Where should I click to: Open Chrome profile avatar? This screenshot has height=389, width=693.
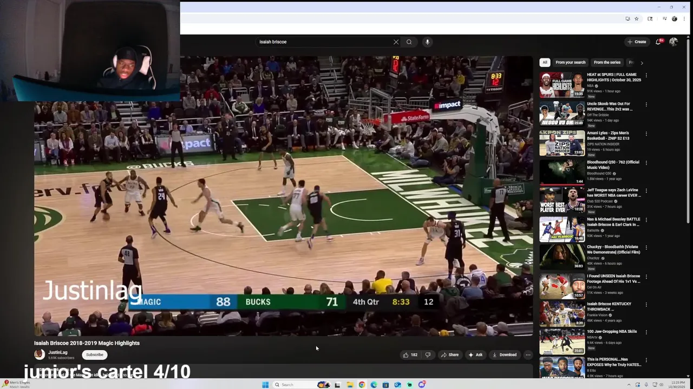[674, 18]
